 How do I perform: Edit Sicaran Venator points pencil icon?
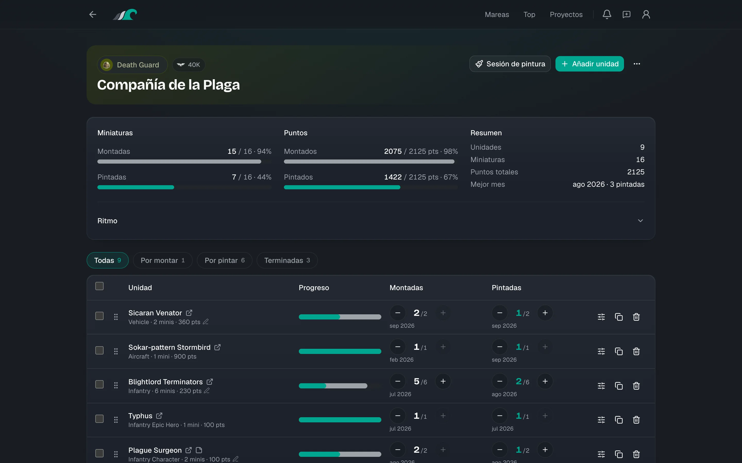click(206, 322)
